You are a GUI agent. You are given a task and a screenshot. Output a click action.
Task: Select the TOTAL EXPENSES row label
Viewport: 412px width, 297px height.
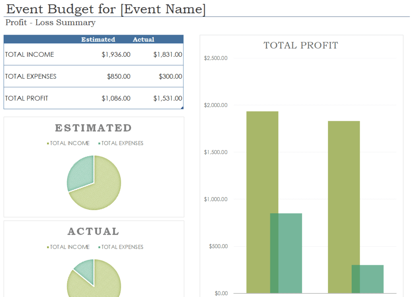pos(31,76)
